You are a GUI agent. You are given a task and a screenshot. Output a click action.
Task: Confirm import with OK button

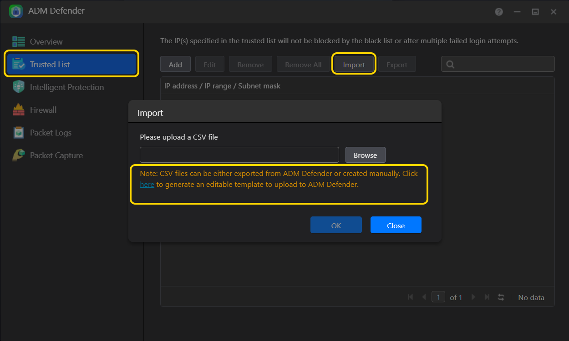coord(336,225)
